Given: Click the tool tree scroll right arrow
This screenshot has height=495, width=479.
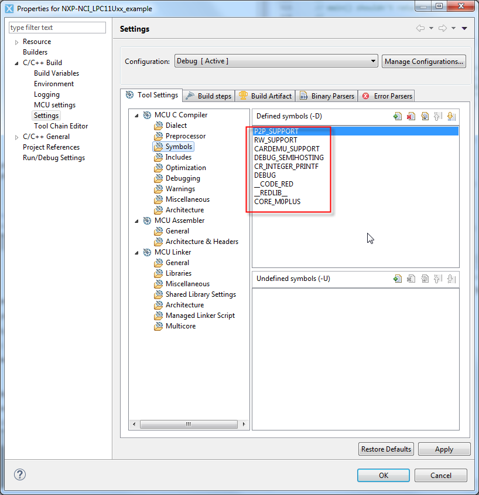Looking at the screenshot, I should (x=244, y=424).
